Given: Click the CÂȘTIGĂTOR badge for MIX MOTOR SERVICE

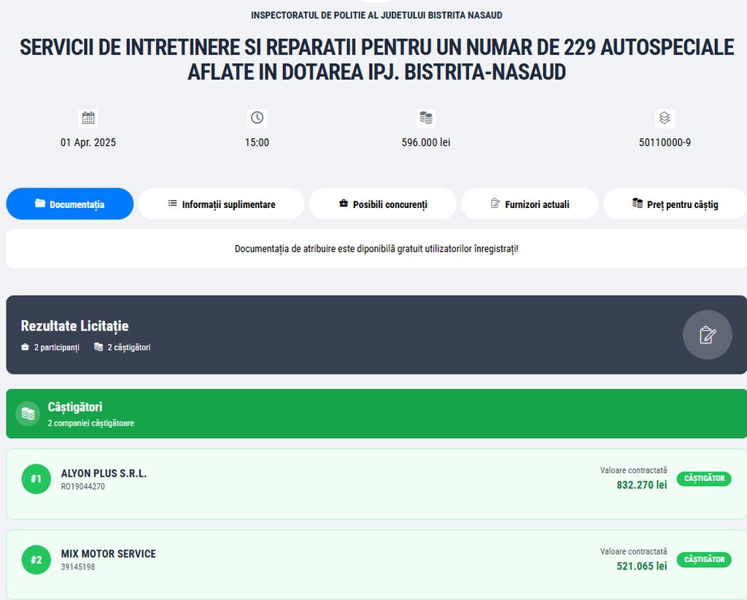Looking at the screenshot, I should [704, 560].
